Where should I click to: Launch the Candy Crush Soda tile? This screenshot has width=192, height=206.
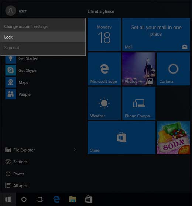(173, 138)
